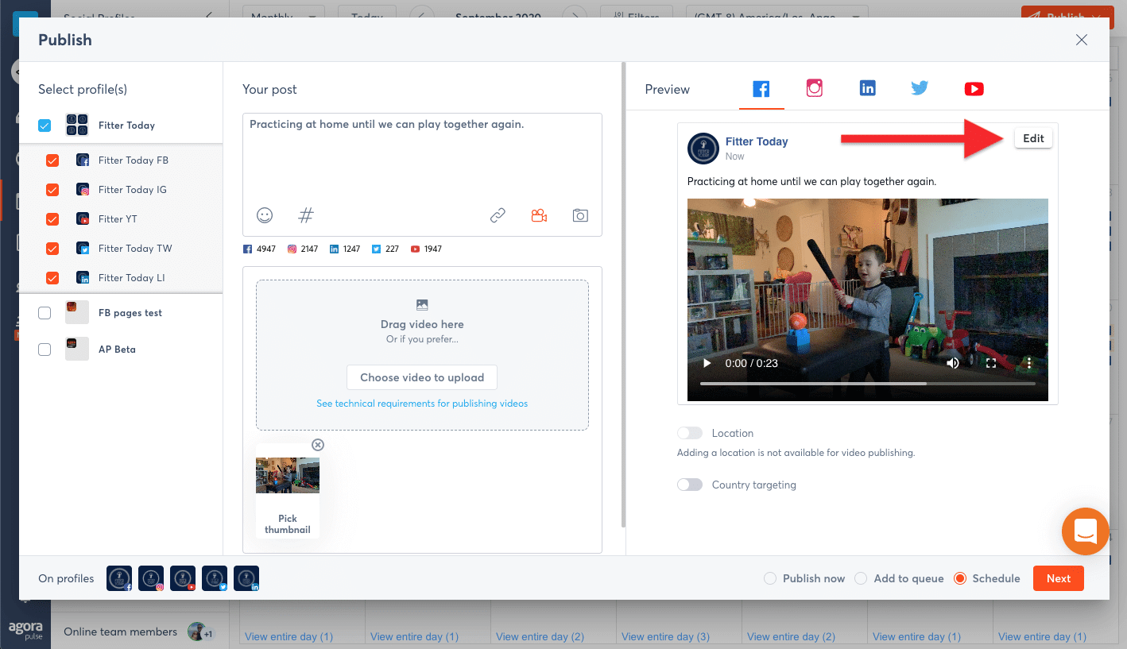Select the video camera attachment icon
This screenshot has width=1127, height=649.
[x=539, y=215]
